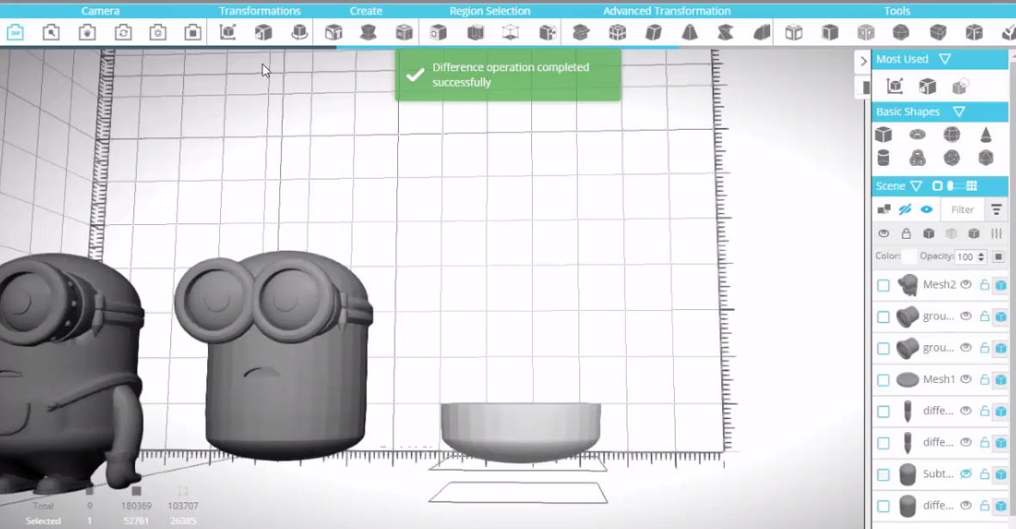Viewport: 1016px width, 529px height.
Task: Select the Twist tool in Advanced Transformation
Action: pyautogui.click(x=725, y=33)
